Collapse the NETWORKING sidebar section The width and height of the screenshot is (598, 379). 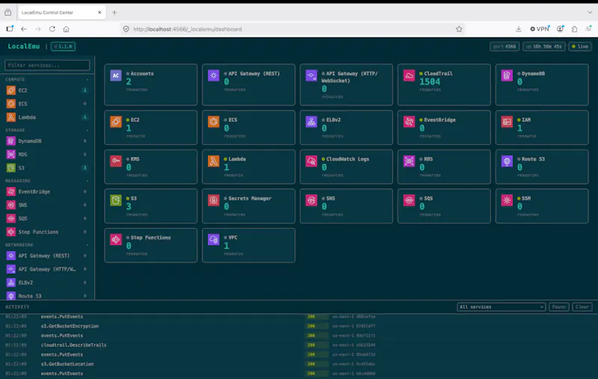[x=87, y=244]
